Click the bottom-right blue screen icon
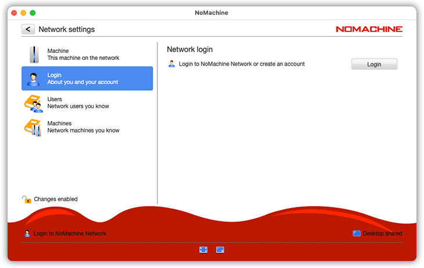 click(220, 250)
